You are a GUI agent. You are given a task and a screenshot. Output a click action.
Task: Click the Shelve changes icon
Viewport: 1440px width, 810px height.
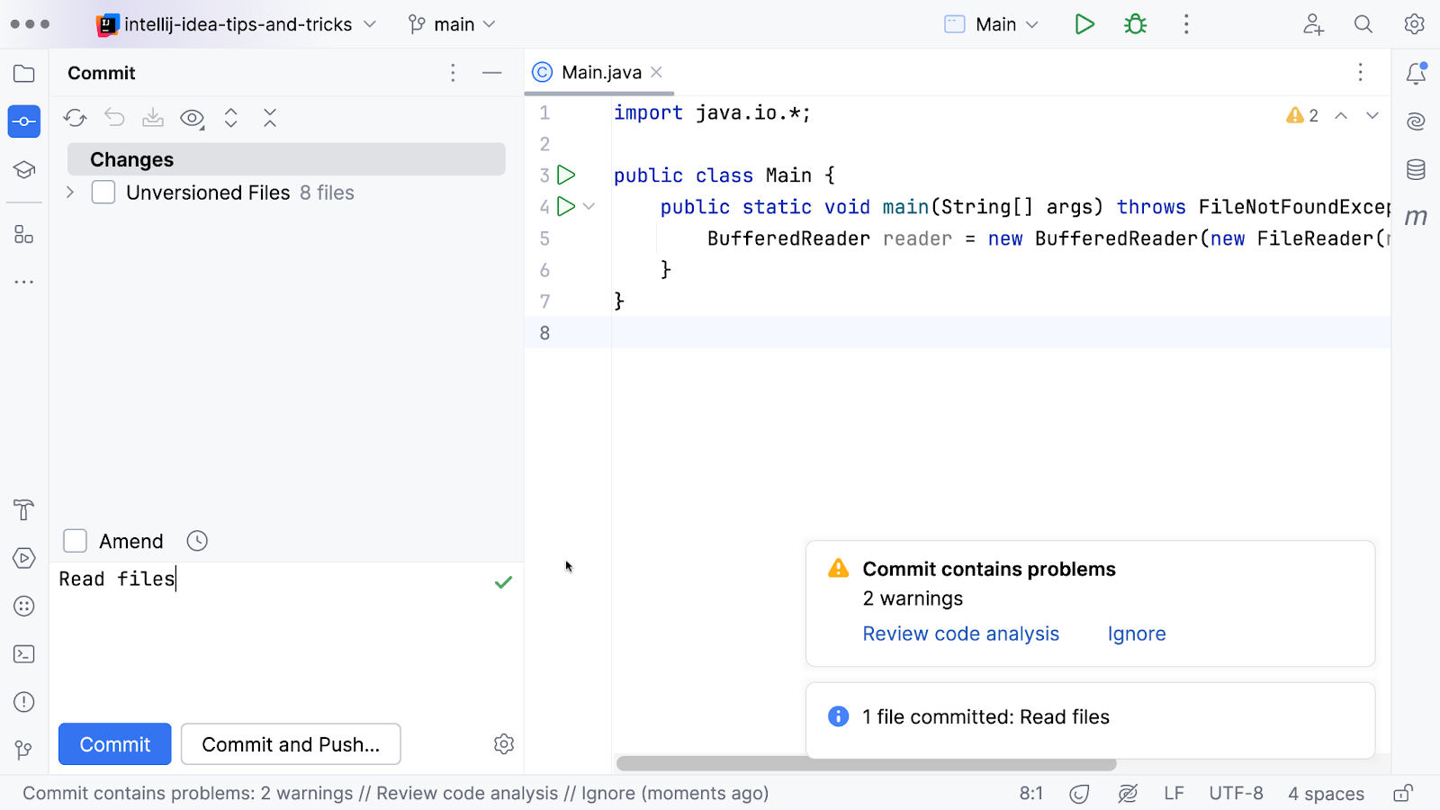(x=153, y=118)
